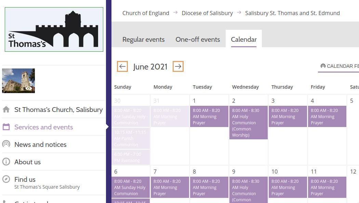Select the compass icon beside Find us
This screenshot has height=203, width=359.
pos(6,179)
